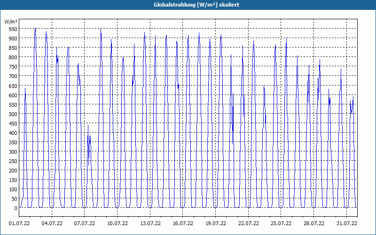
Task: Click the 400 y-axis label
Action: coord(13,133)
